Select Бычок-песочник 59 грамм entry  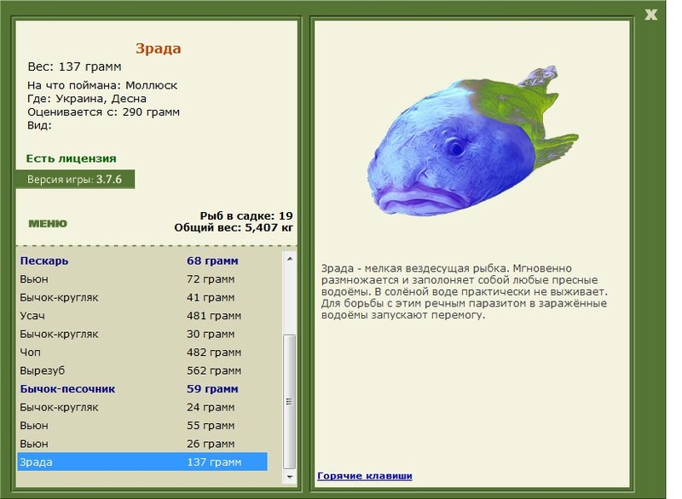(142, 388)
